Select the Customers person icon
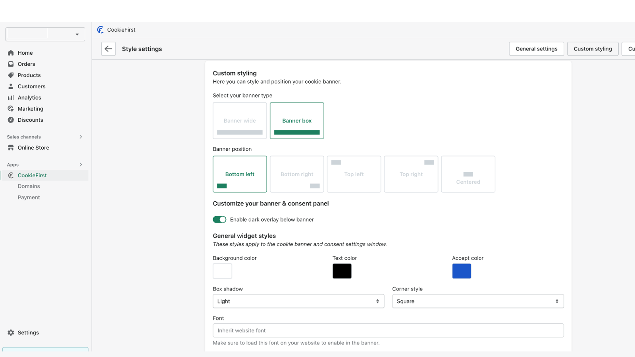The height and width of the screenshot is (357, 635). [11, 86]
